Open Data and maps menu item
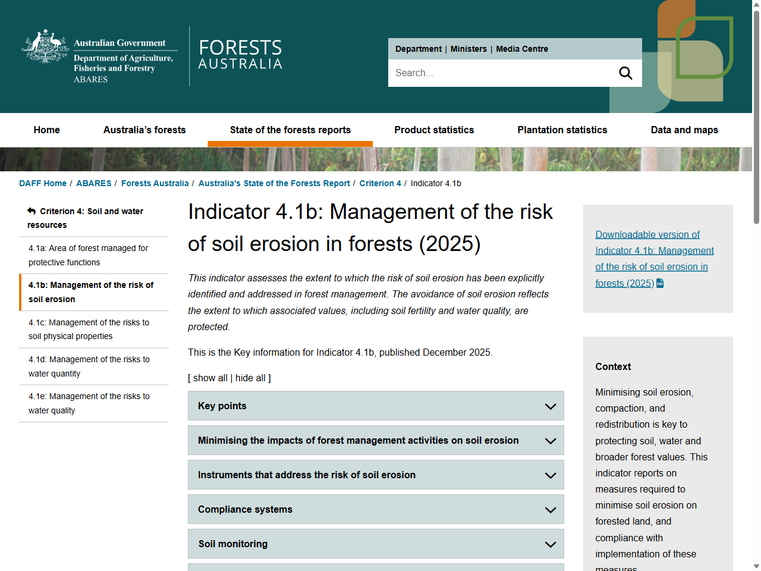The width and height of the screenshot is (761, 571). 684,130
